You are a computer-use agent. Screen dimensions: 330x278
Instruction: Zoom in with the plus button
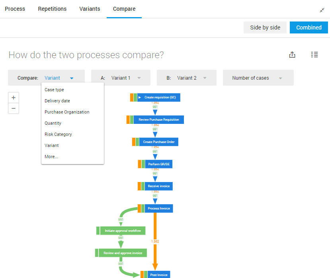[x=14, y=98]
